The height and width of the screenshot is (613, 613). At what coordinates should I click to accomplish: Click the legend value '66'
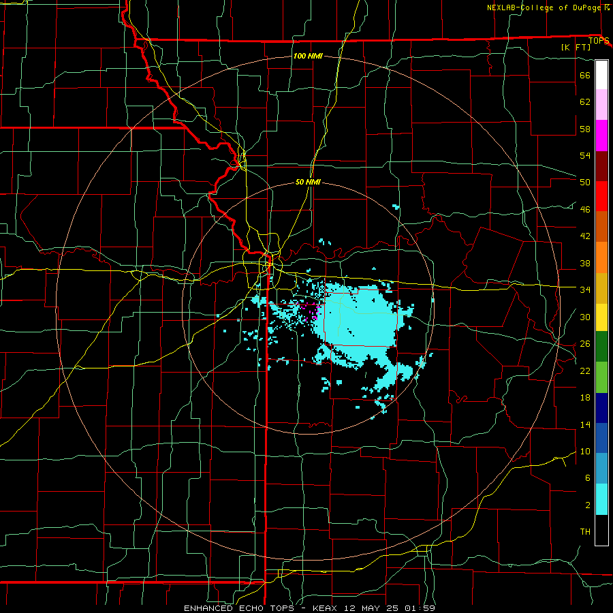(x=585, y=75)
